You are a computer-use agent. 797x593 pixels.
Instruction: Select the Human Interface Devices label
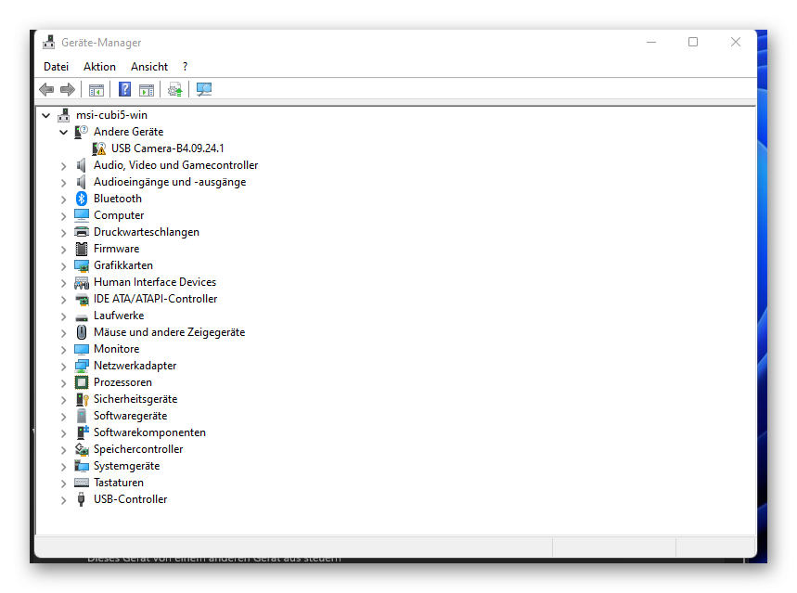(155, 282)
